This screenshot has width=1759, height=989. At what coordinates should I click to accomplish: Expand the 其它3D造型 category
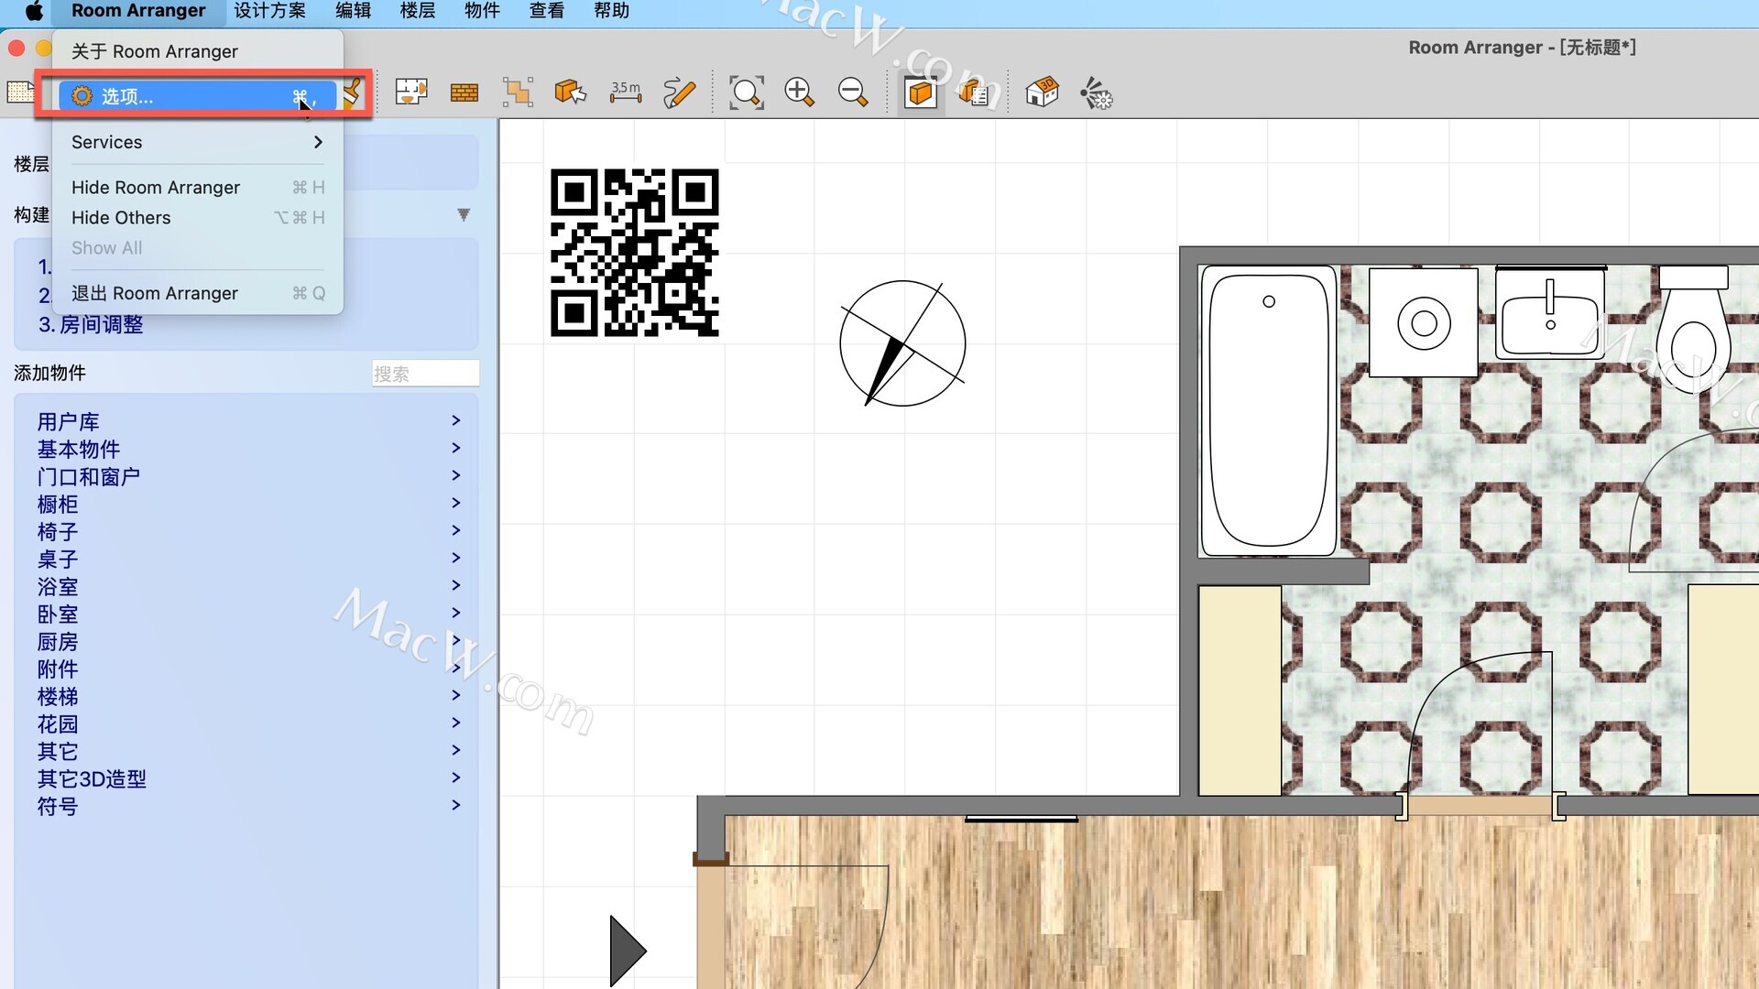pyautogui.click(x=247, y=778)
